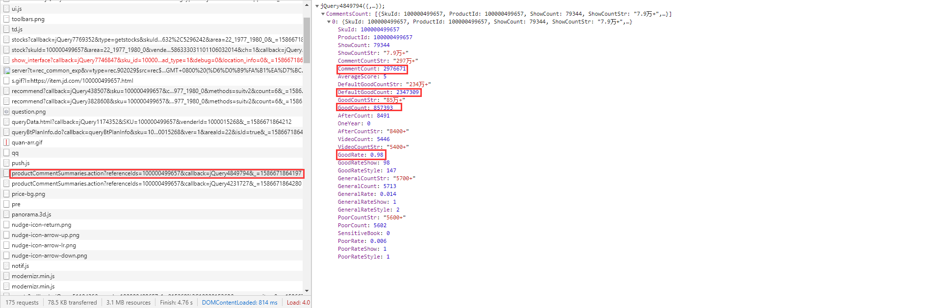
Task: Click the CommentCount: 2976671 property
Action: (372, 69)
